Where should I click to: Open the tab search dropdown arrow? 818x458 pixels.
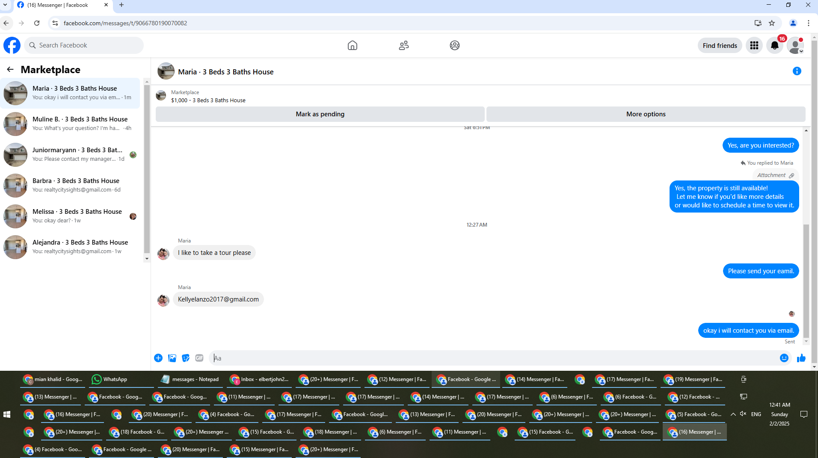tap(5, 5)
